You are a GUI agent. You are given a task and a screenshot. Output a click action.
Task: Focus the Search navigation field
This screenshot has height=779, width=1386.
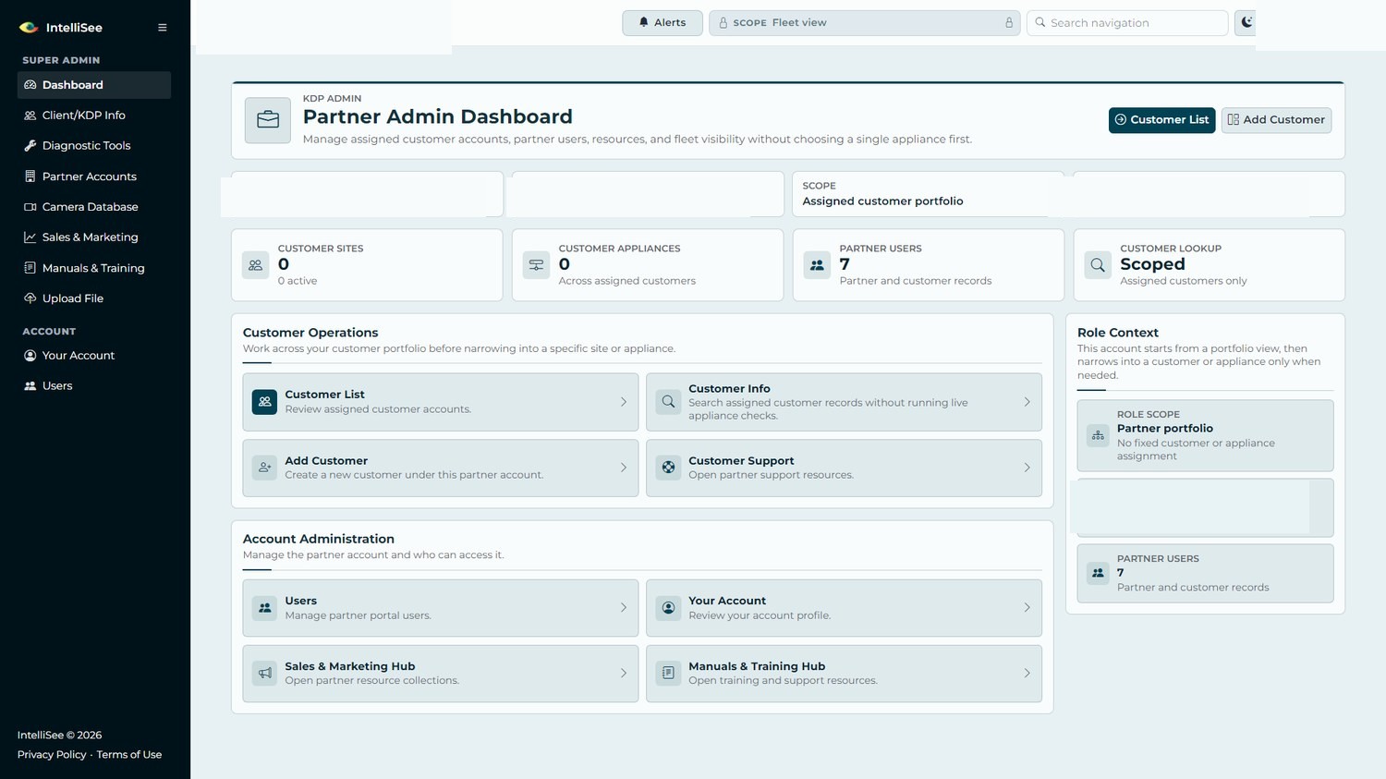pyautogui.click(x=1127, y=23)
